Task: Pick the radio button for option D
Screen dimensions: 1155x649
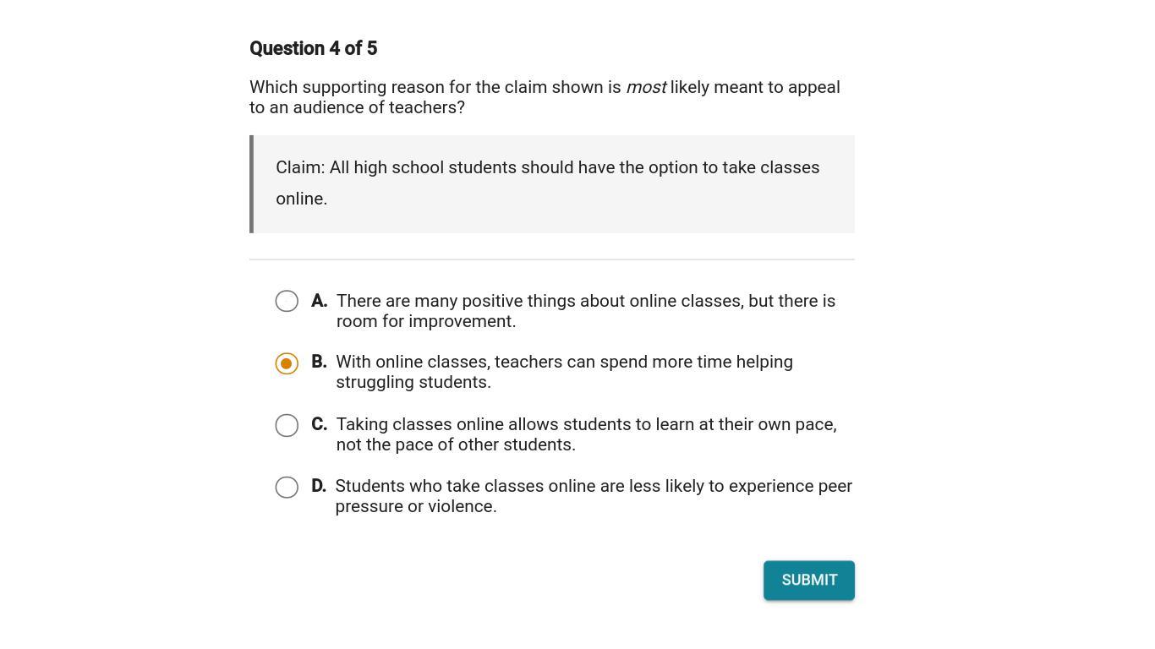Action: (287, 488)
